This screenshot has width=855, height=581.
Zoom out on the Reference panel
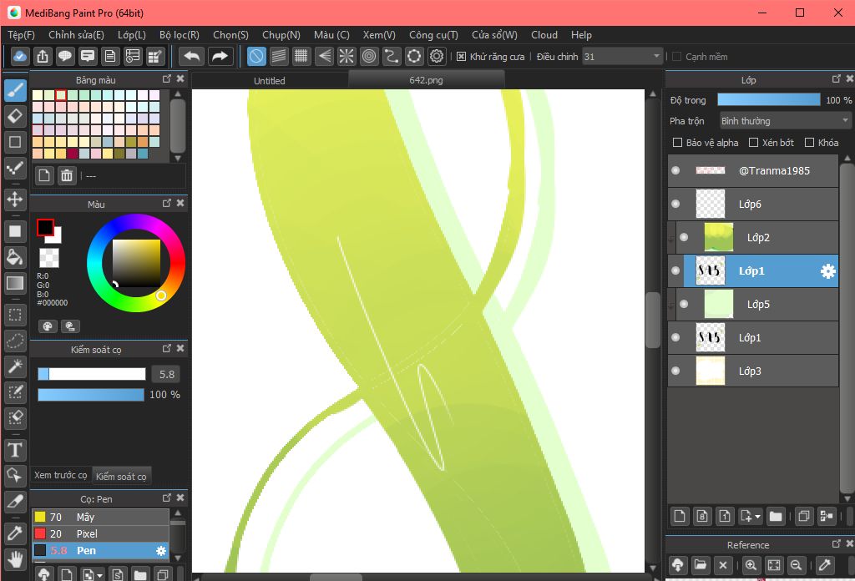[x=796, y=565]
